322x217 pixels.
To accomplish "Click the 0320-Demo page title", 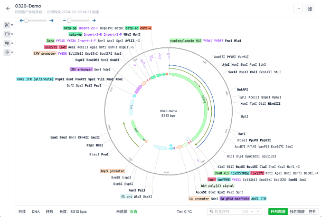I will 28,6.
